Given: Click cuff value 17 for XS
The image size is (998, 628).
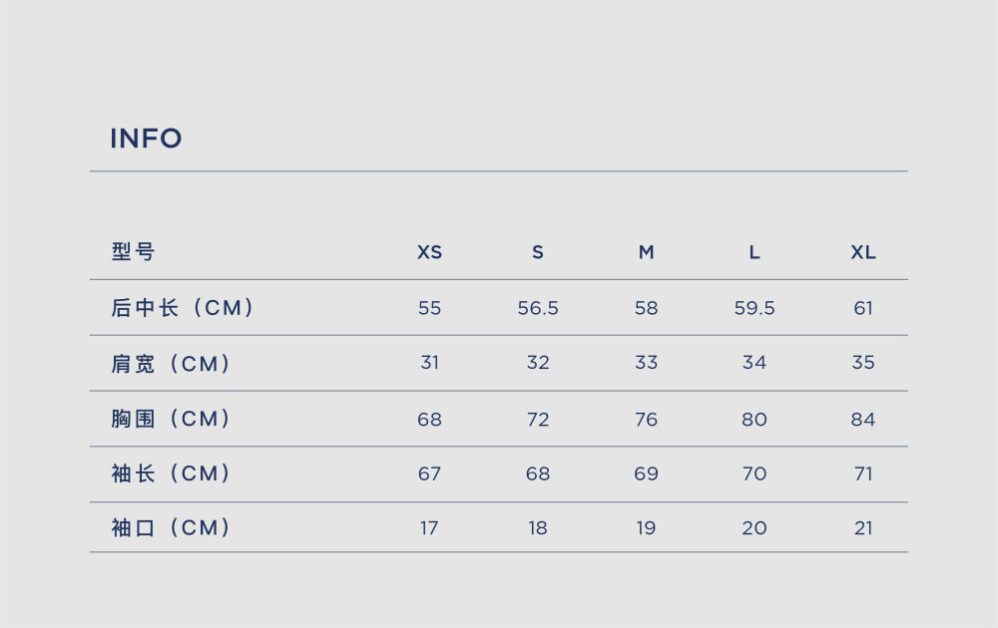Looking at the screenshot, I should pyautogui.click(x=429, y=528).
